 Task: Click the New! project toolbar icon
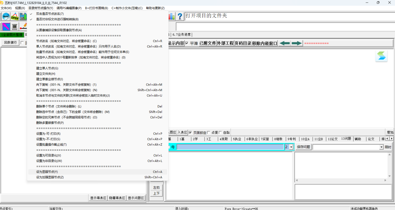[6, 16]
